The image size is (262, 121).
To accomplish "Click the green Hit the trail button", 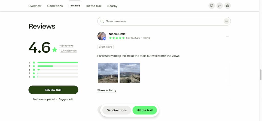I will [x=145, y=110].
